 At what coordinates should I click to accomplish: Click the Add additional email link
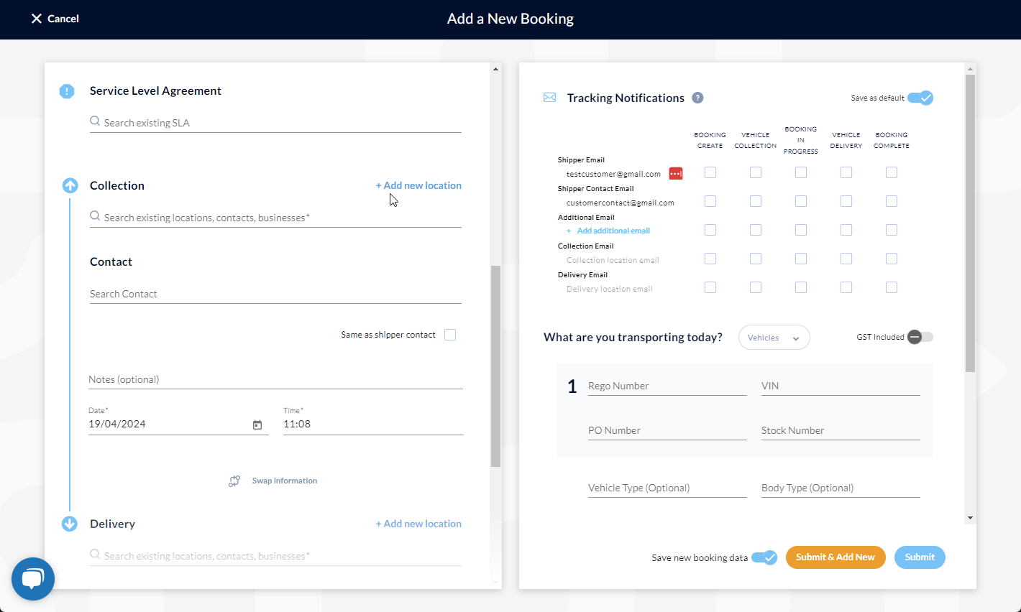613,231
